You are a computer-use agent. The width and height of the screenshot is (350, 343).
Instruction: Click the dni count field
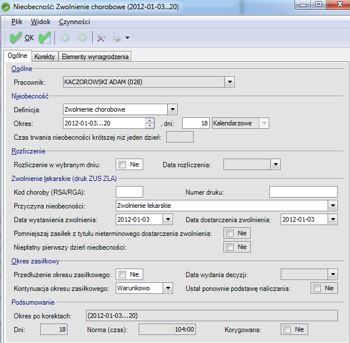tap(196, 123)
